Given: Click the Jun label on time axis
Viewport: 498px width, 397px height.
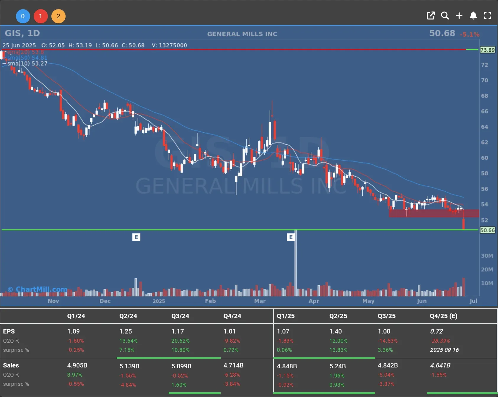Looking at the screenshot, I should pos(421,301).
